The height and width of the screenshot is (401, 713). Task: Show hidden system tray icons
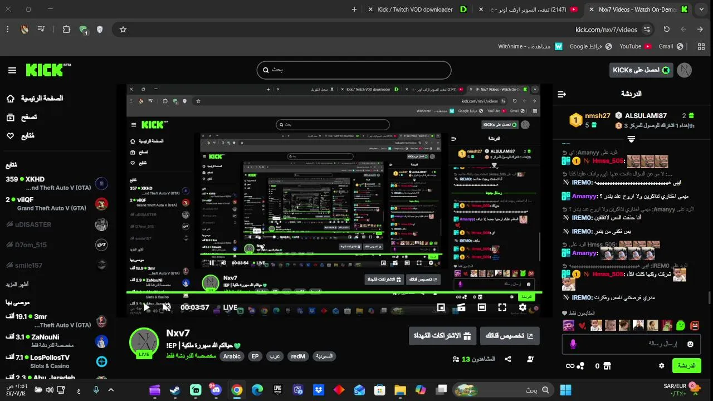point(110,390)
